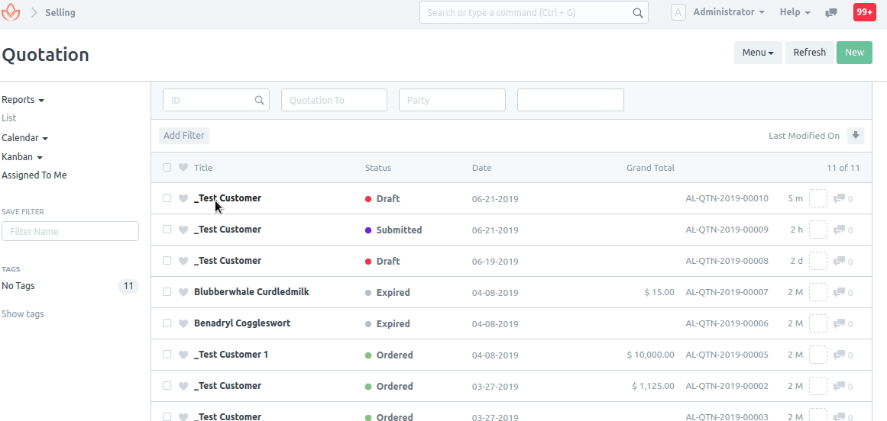
Task: Open comments icon for AL-QTN-2019-00005
Action: tap(840, 355)
